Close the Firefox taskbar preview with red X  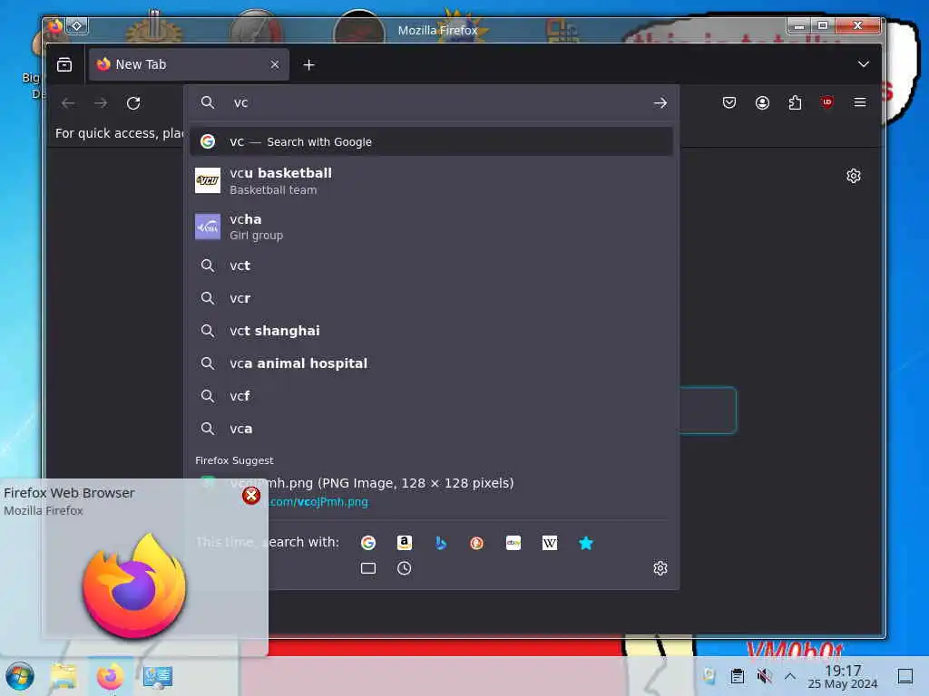pyautogui.click(x=251, y=496)
